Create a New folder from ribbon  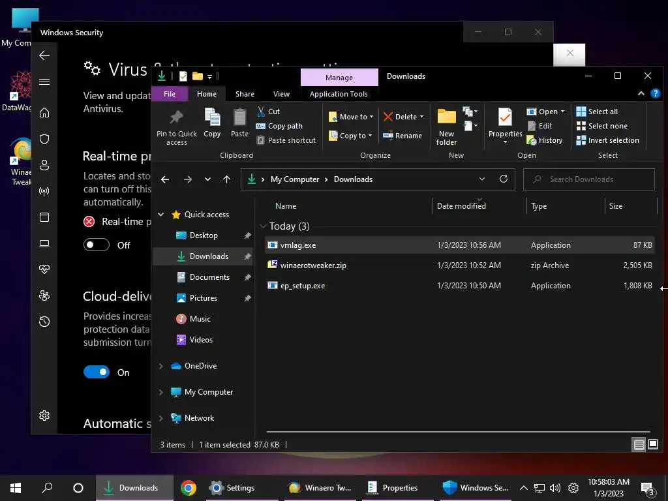click(446, 127)
